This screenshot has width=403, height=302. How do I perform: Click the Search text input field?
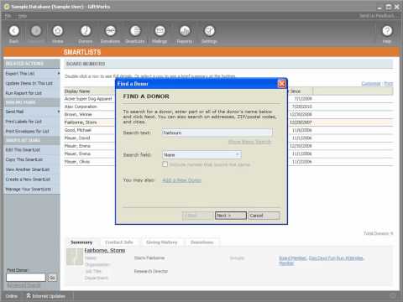pyautogui.click(x=217, y=133)
